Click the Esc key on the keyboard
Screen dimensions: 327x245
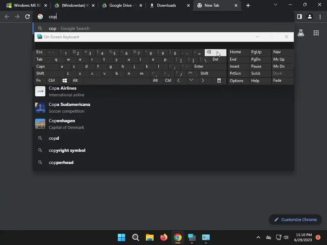(x=41, y=52)
